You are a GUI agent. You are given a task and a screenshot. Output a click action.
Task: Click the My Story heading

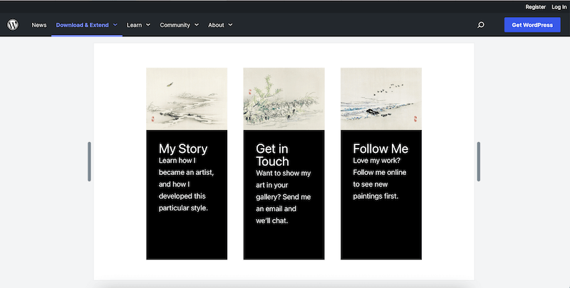[x=183, y=149]
